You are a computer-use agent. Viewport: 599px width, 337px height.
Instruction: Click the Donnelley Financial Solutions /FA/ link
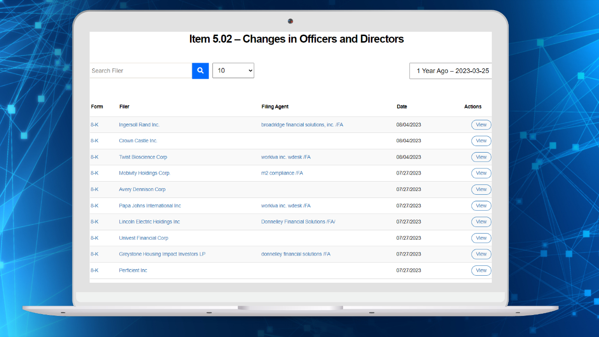coord(298,221)
